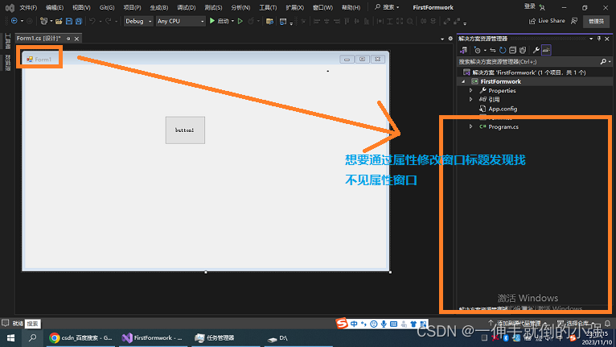Pin the Form1.cs design tab
616x347 pixels.
click(68, 39)
